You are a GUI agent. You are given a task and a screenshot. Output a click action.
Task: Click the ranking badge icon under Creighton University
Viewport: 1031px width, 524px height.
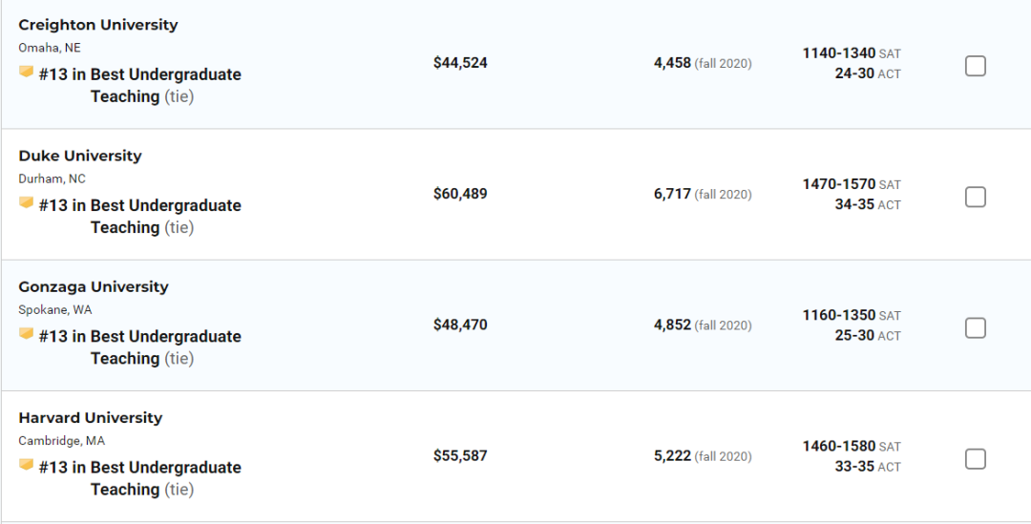[27, 72]
